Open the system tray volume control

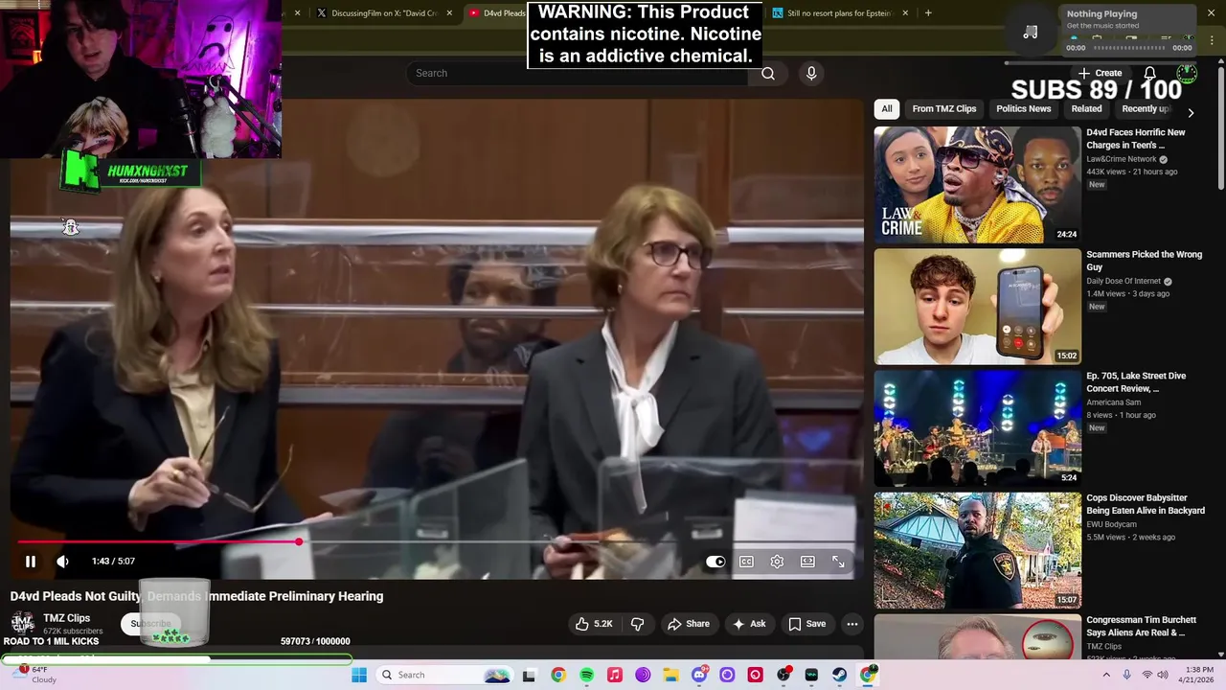pos(1163,675)
